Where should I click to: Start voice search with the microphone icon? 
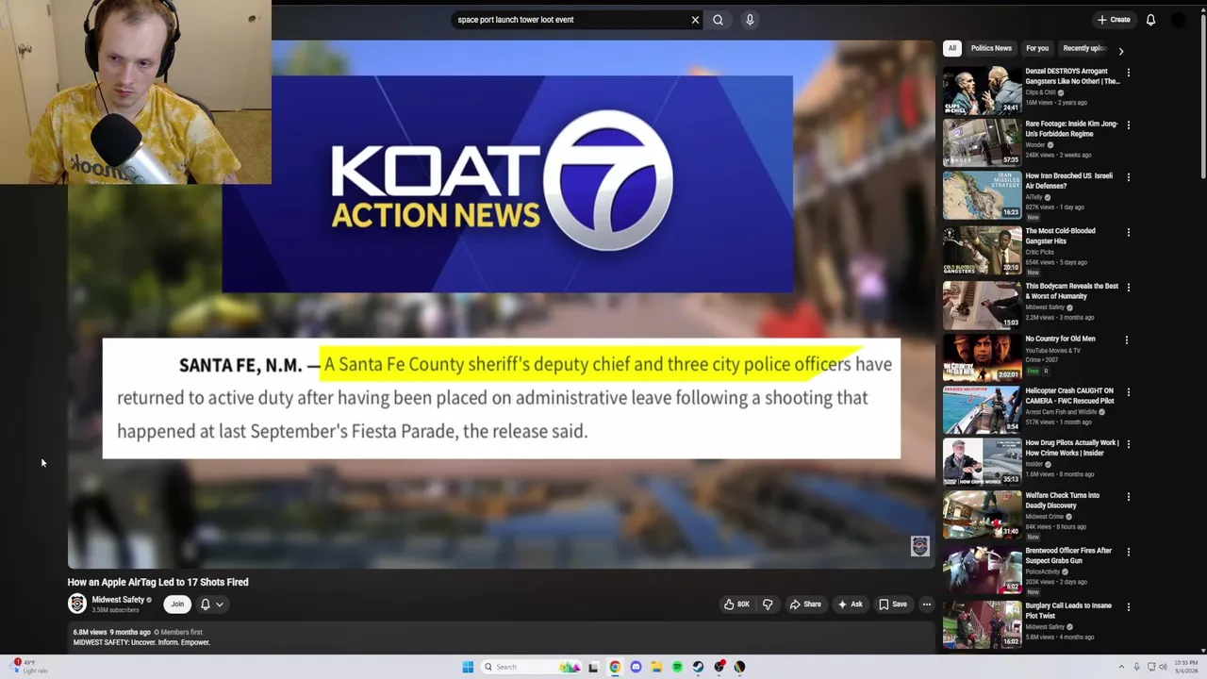750,20
